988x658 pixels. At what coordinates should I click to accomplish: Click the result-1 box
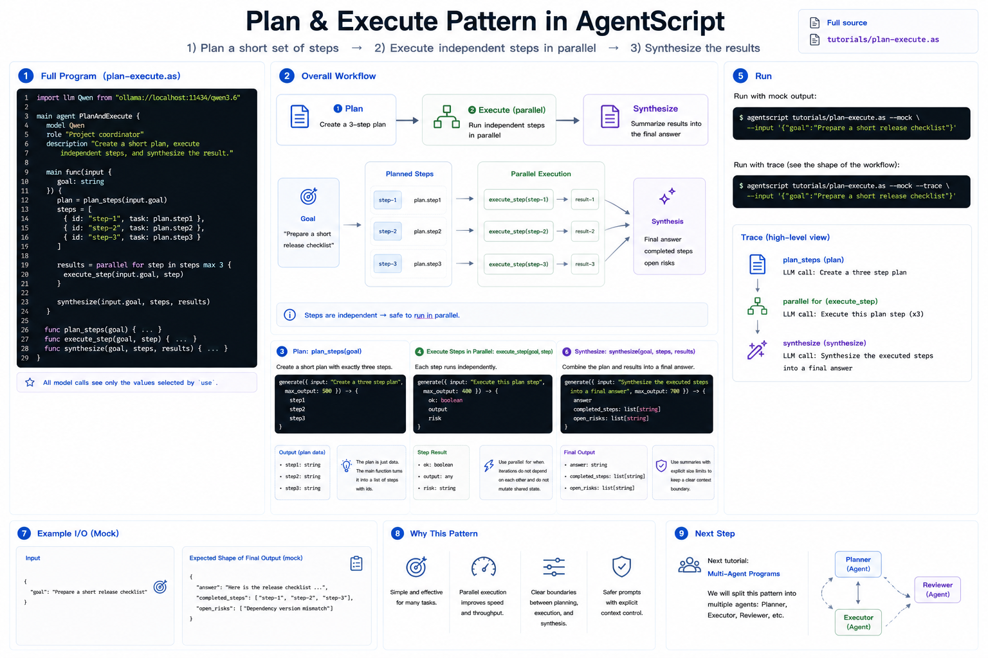tap(585, 200)
